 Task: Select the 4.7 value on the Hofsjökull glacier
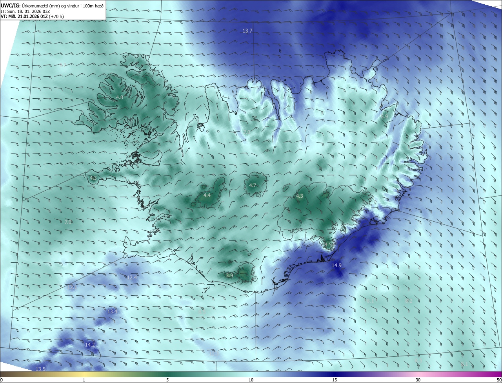(x=253, y=185)
